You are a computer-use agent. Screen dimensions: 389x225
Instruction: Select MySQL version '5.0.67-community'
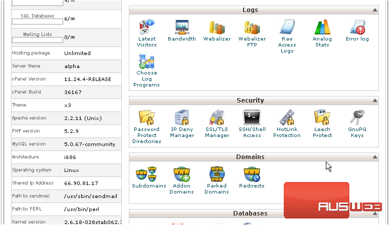[90, 144]
